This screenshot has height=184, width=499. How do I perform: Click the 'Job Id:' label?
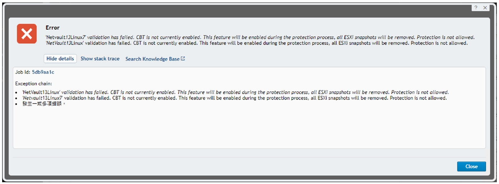[23, 72]
